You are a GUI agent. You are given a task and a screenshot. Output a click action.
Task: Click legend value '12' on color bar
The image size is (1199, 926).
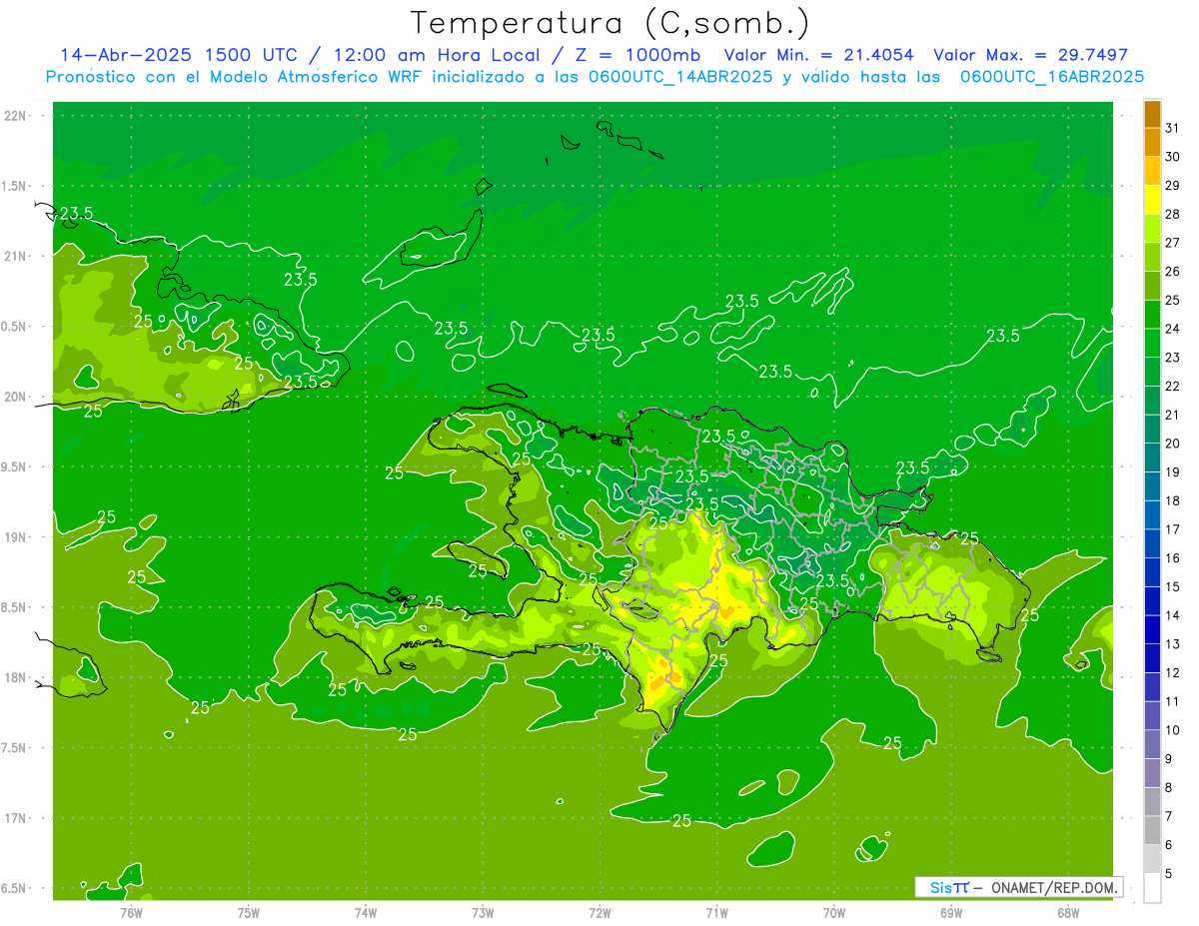pos(1172,672)
